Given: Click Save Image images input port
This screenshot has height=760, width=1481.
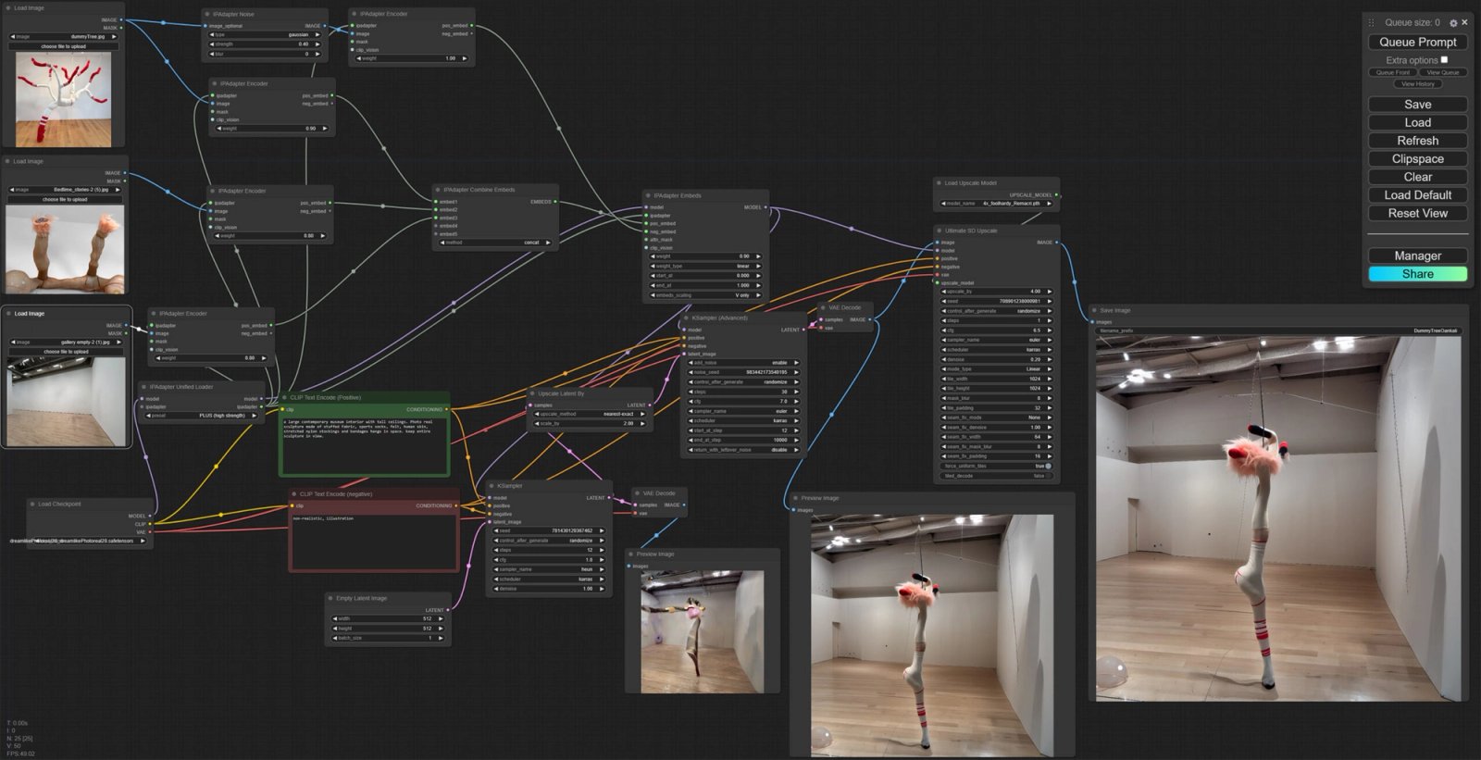Looking at the screenshot, I should [x=1093, y=322].
